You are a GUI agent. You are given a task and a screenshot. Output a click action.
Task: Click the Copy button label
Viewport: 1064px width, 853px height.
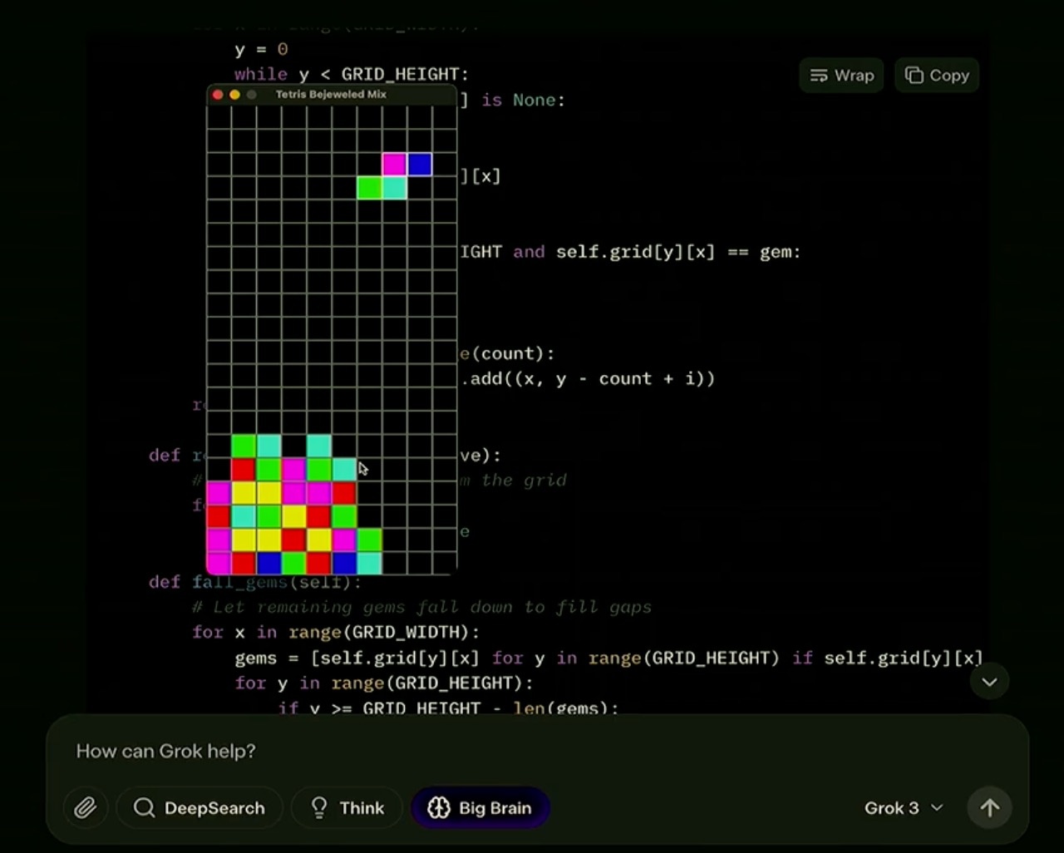point(949,76)
